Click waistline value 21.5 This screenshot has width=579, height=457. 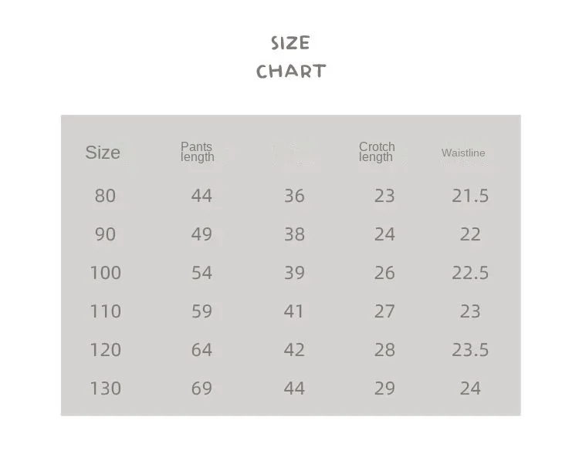click(470, 196)
